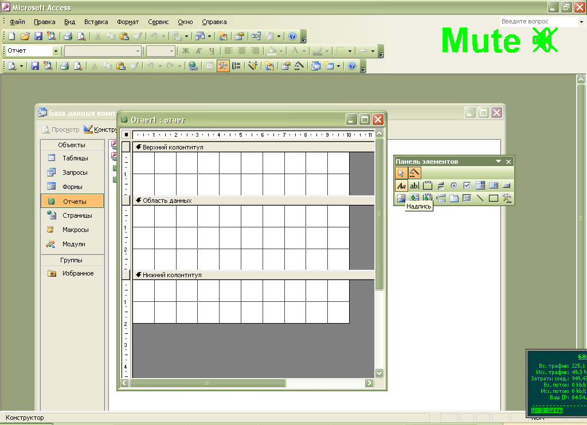Viewport: 587px width, 425px height.
Task: Click the Print icon in top toolbar
Action: click(68, 36)
